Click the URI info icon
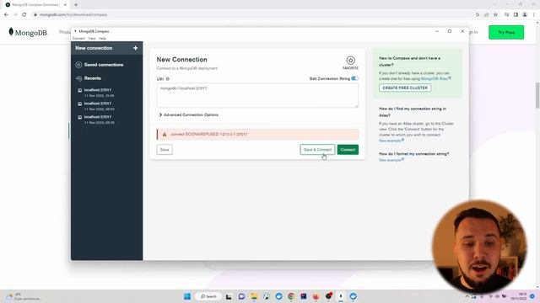The width and height of the screenshot is (540, 303). pos(168,79)
